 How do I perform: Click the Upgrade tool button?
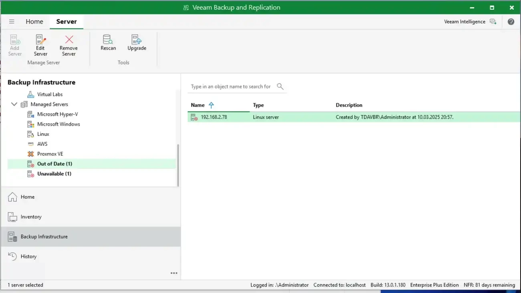pyautogui.click(x=137, y=43)
